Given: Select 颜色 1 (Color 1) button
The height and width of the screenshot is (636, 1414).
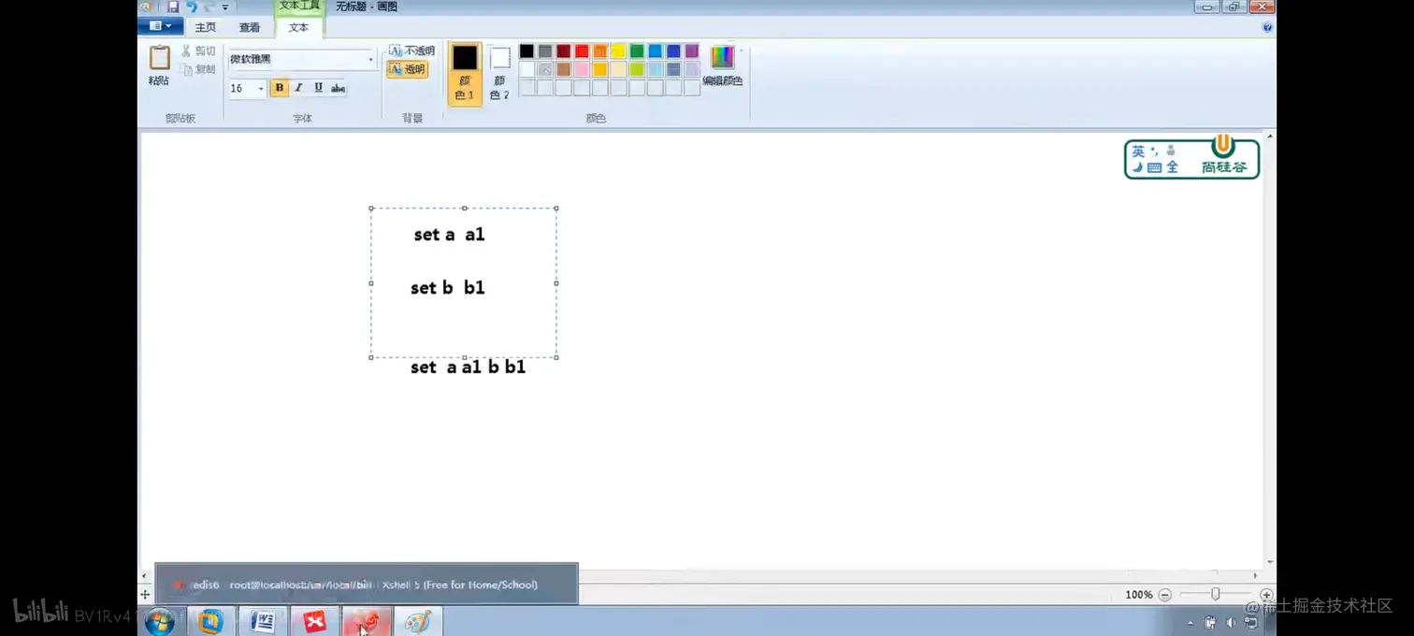Looking at the screenshot, I should (x=465, y=73).
